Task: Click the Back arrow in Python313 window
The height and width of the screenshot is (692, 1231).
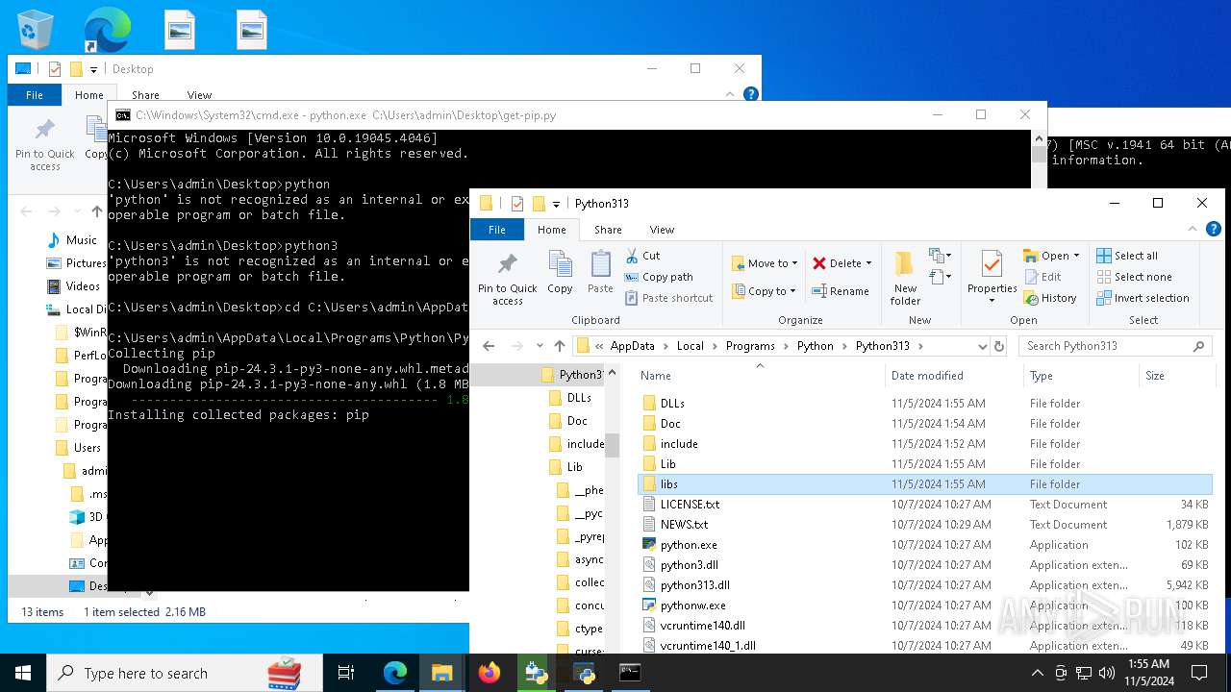Action: pos(489,346)
